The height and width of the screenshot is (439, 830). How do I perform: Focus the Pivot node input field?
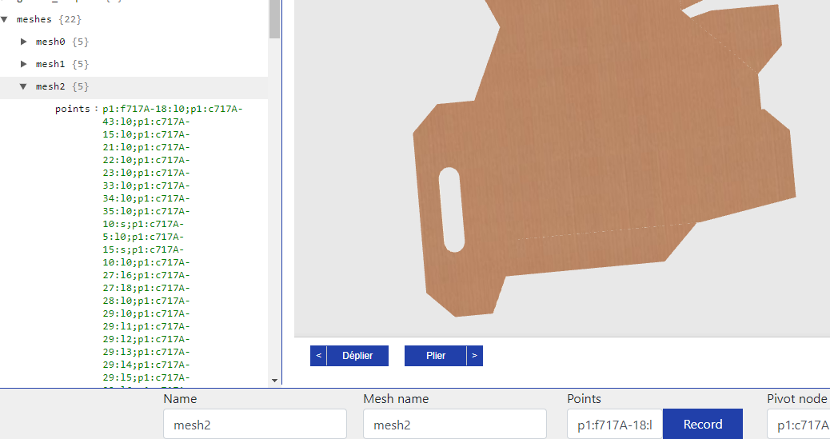tap(799, 424)
